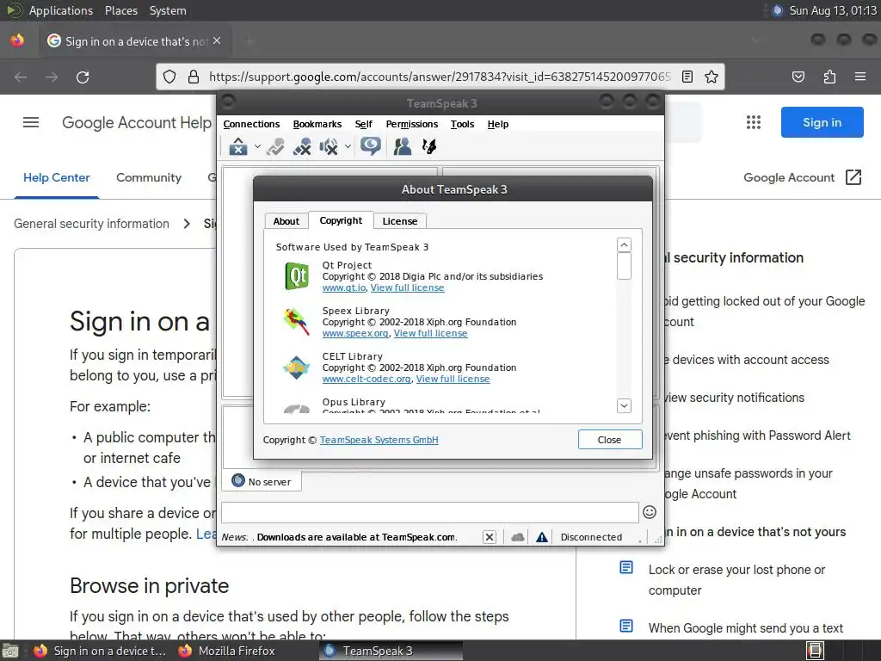
Task: Open the Google apps grid icon
Action: pos(754,122)
